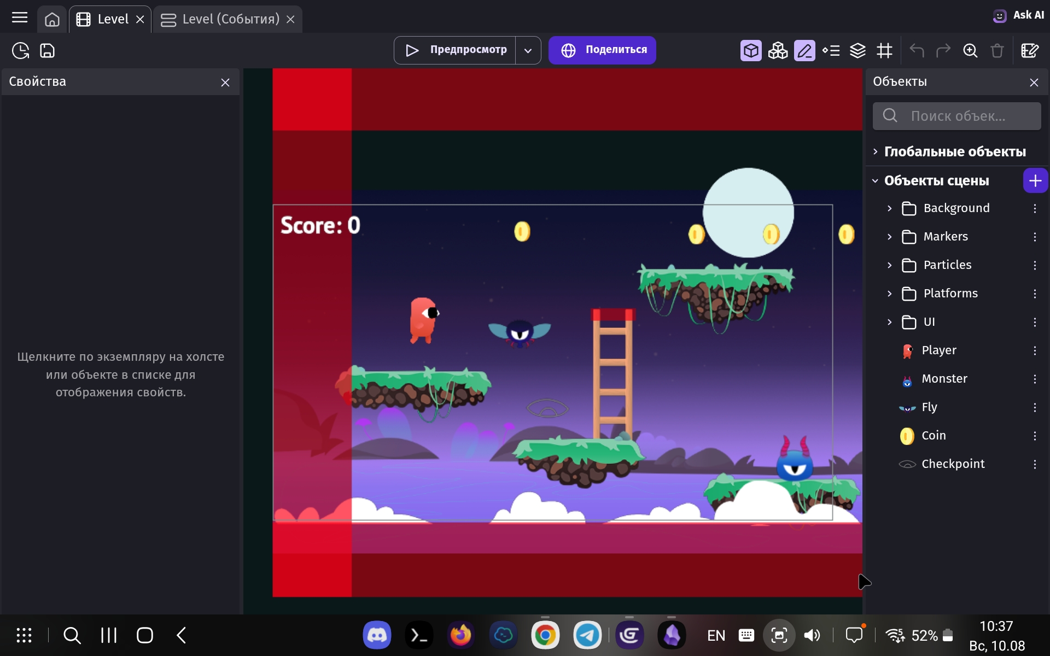Viewport: 1050px width, 656px height.
Task: Click the Undo arrow icon
Action: click(x=917, y=50)
